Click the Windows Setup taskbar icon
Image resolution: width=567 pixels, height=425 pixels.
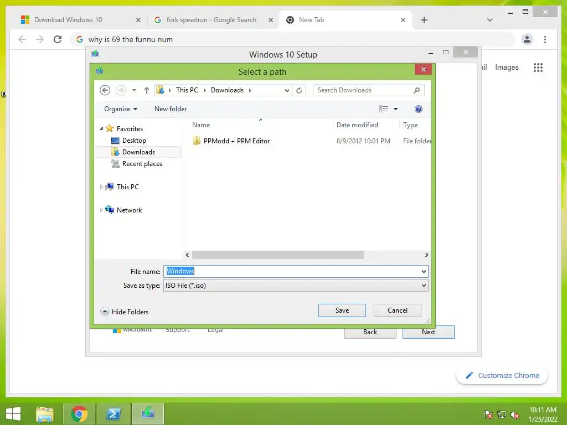(x=148, y=414)
